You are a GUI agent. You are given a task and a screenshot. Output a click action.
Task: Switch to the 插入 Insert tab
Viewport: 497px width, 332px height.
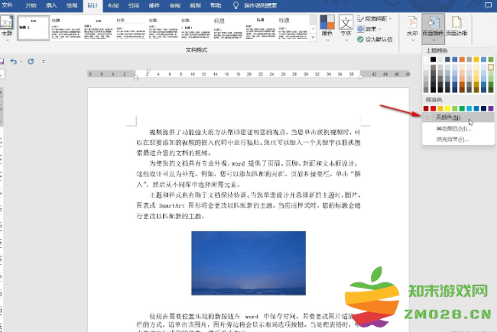(51, 5)
